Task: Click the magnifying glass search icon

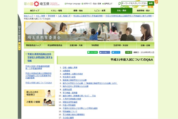Action: 120,4
